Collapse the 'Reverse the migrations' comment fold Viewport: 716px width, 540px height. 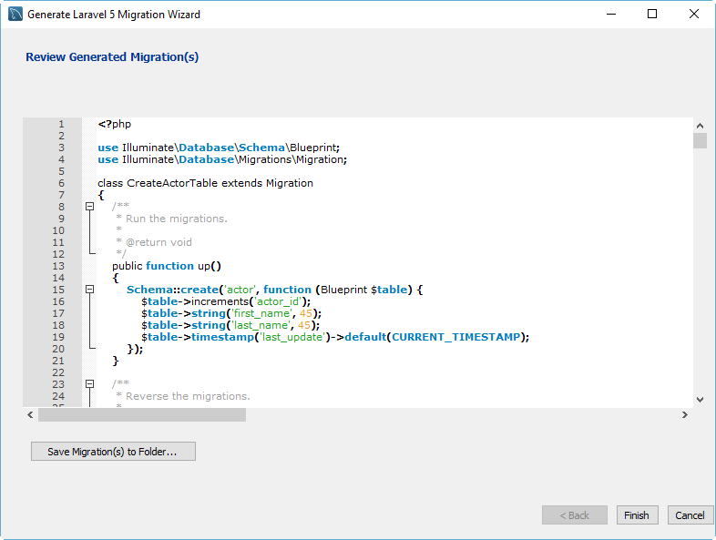[90, 384]
